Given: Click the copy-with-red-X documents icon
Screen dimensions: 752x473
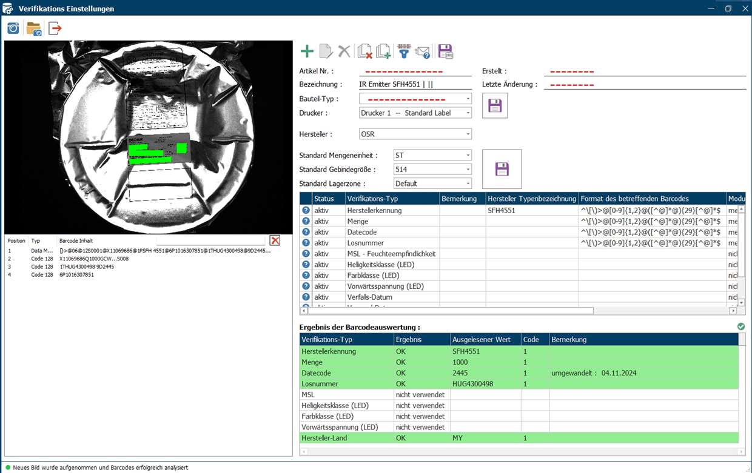Looking at the screenshot, I should (364, 51).
